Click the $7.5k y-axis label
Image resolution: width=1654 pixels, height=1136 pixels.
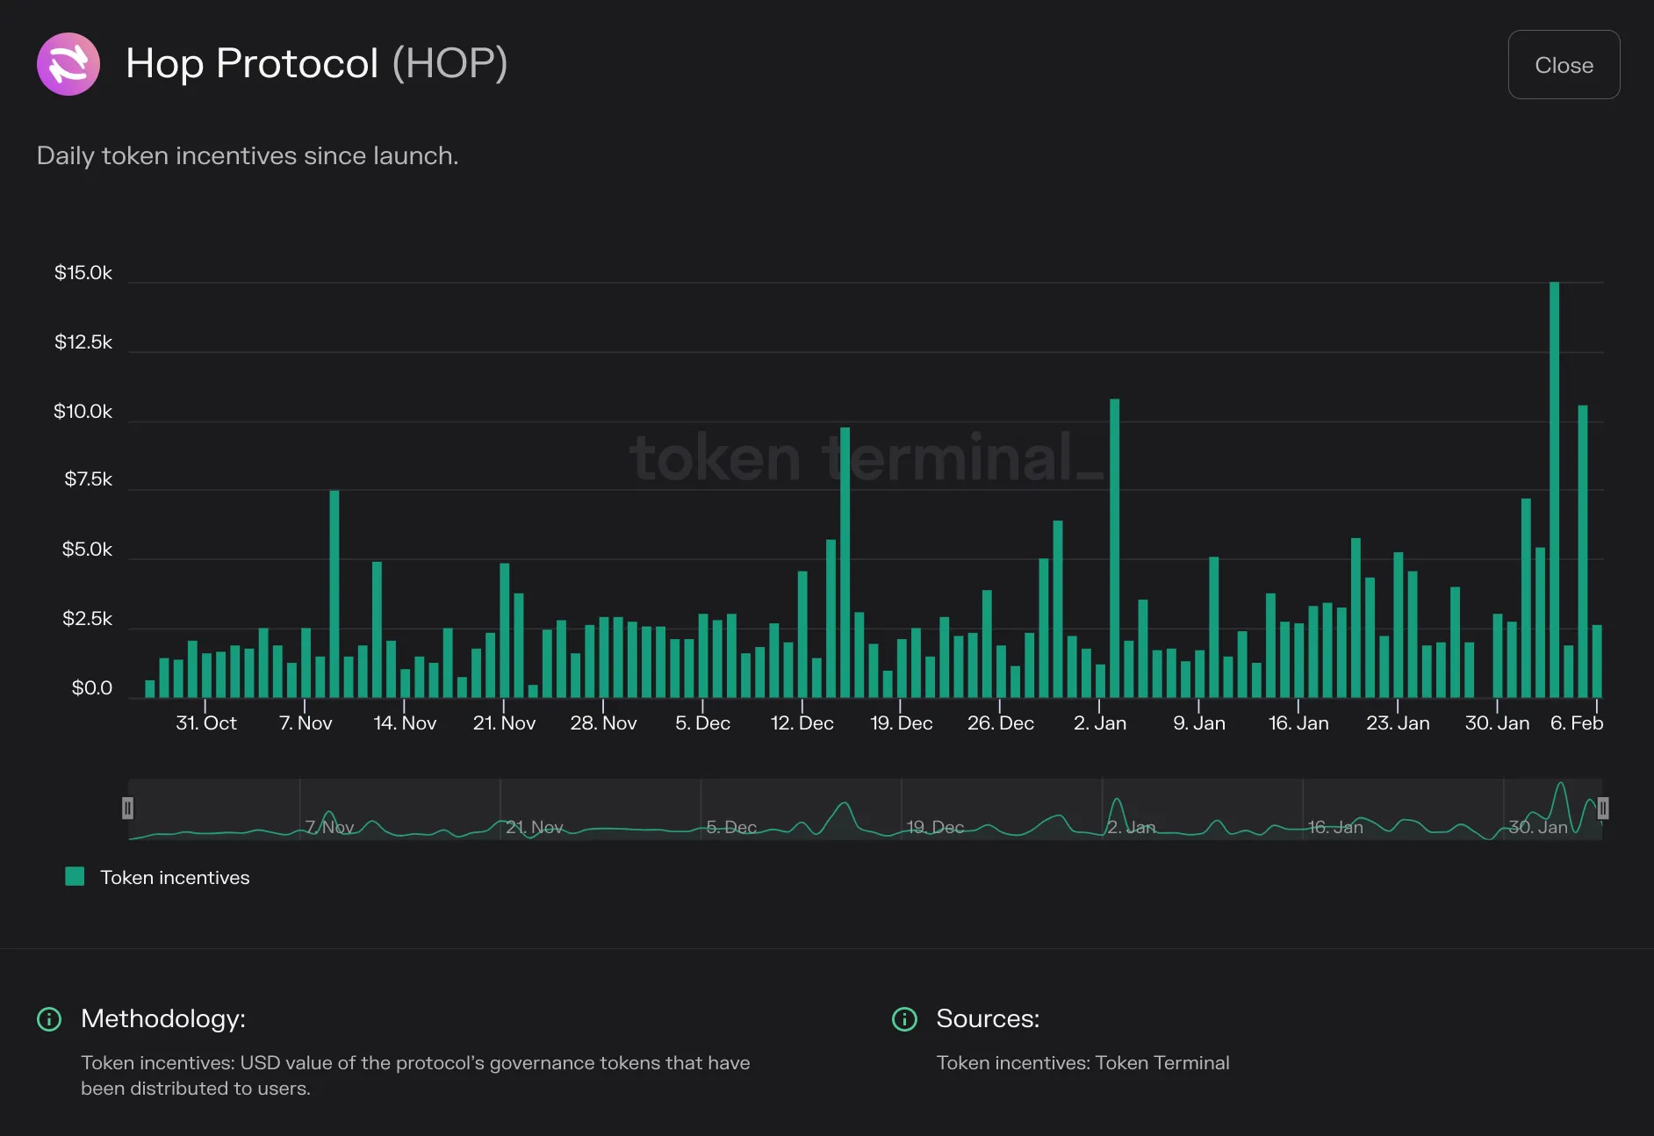pyautogui.click(x=89, y=479)
